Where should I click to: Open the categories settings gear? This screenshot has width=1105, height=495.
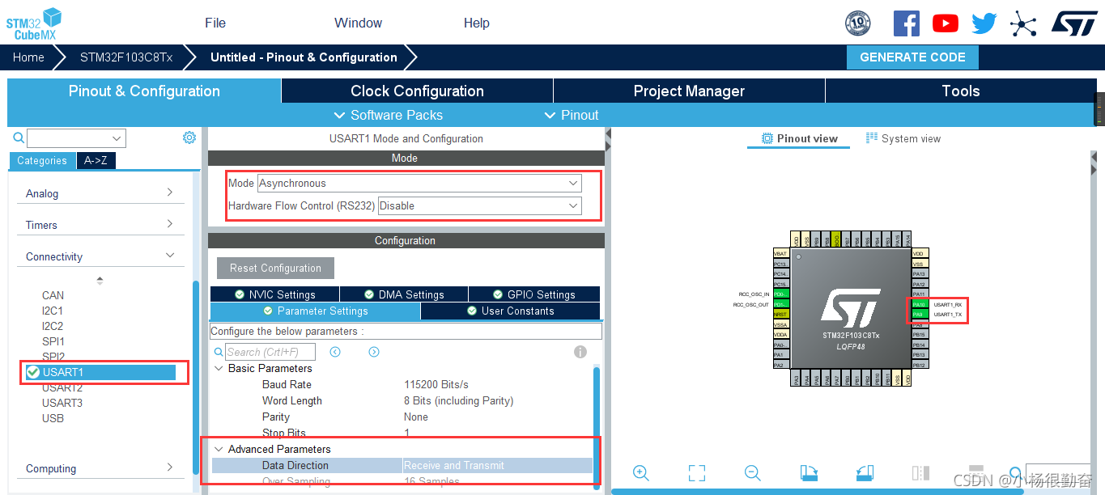coord(189,137)
